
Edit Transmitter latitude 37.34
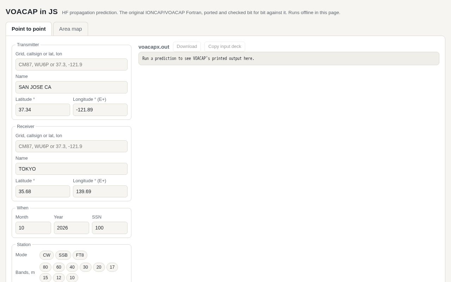[43, 110]
